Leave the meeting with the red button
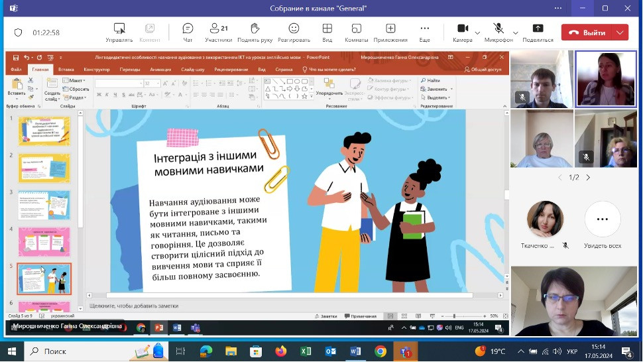643x362 pixels. 587,32
